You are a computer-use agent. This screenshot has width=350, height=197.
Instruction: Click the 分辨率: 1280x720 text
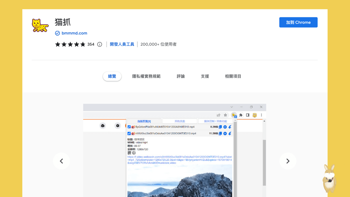(x=138, y=149)
